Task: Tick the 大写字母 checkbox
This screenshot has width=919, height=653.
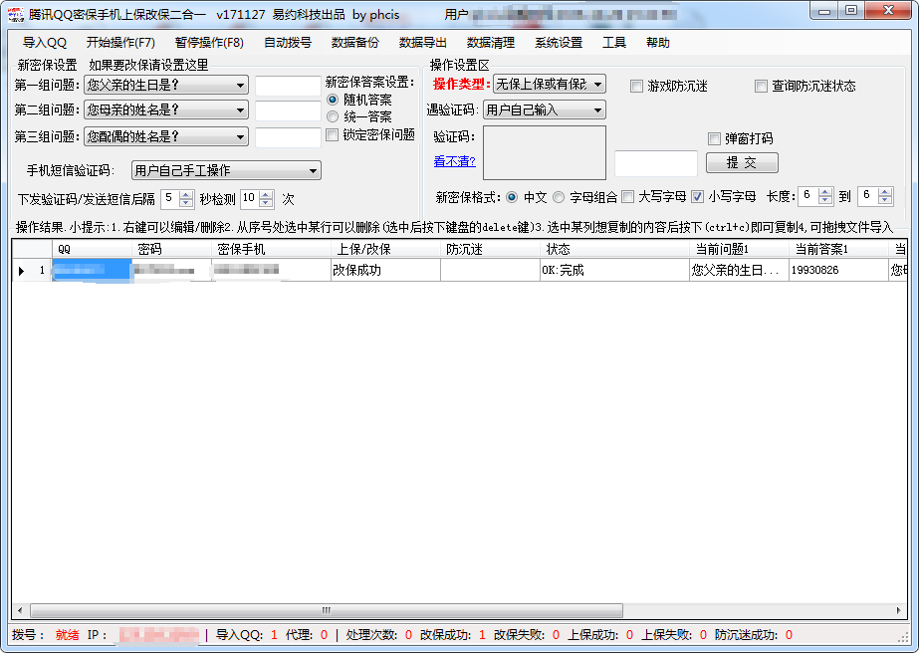Action: [x=627, y=197]
